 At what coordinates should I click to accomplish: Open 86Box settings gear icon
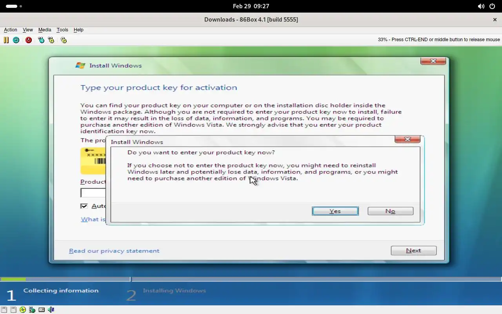click(64, 40)
